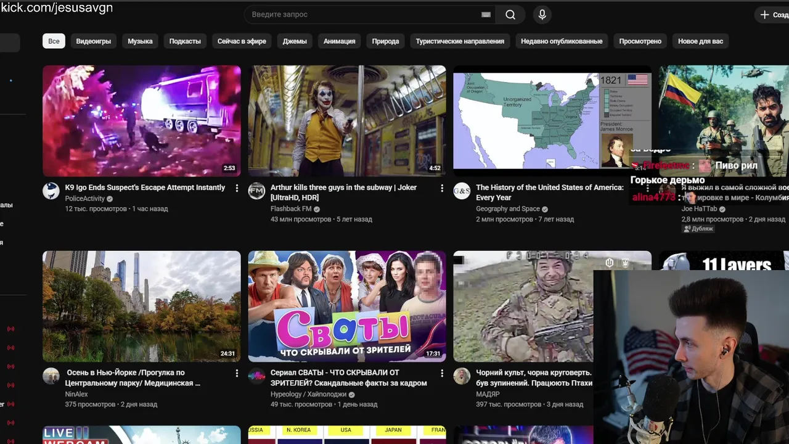Select the 'Новое для вас' filter chip
The image size is (789, 444).
pos(700,41)
